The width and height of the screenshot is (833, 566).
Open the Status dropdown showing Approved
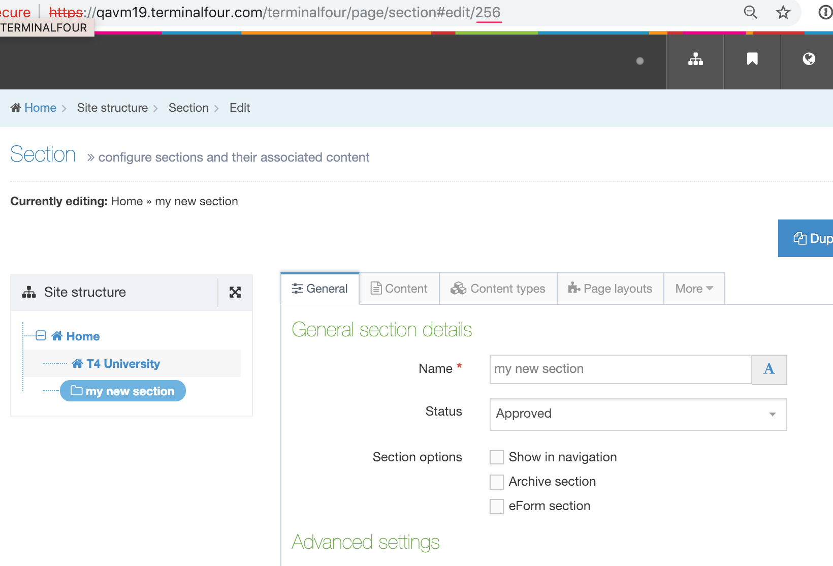point(638,415)
